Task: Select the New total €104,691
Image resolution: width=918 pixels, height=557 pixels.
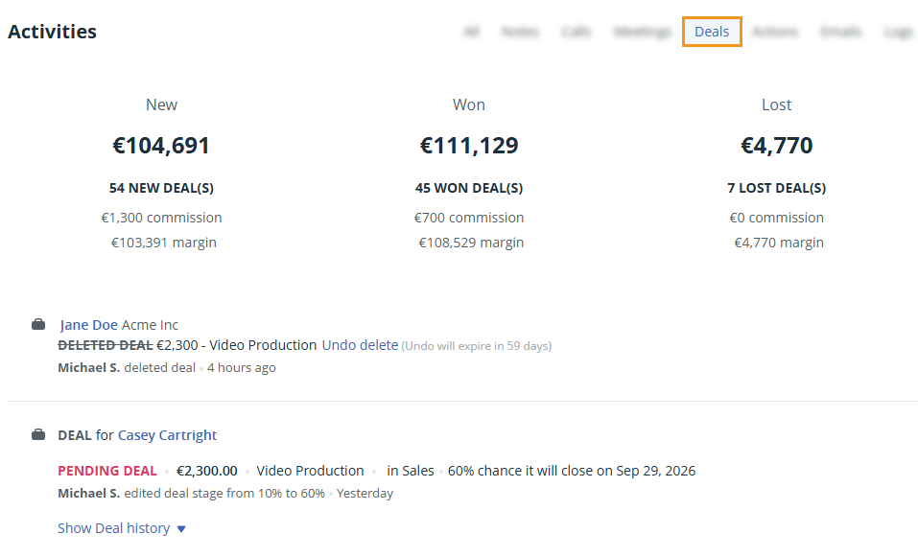Action: tap(161, 146)
